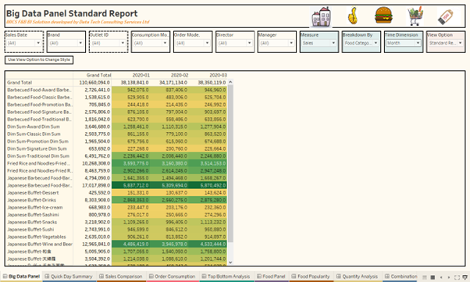Click grand total value 110,660,094.0

tap(94, 83)
